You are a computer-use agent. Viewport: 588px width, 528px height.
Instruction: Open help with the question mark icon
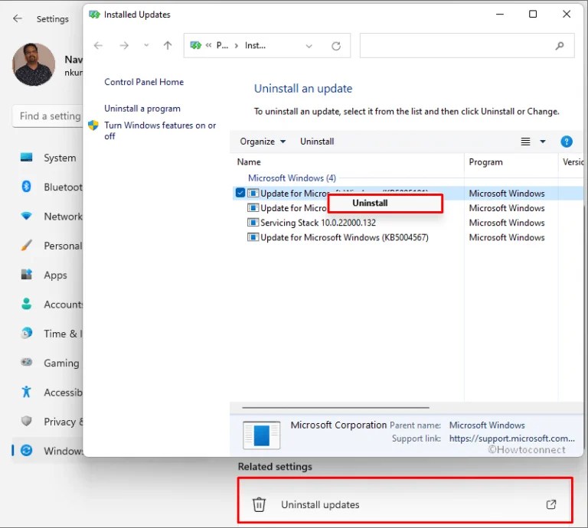(567, 142)
